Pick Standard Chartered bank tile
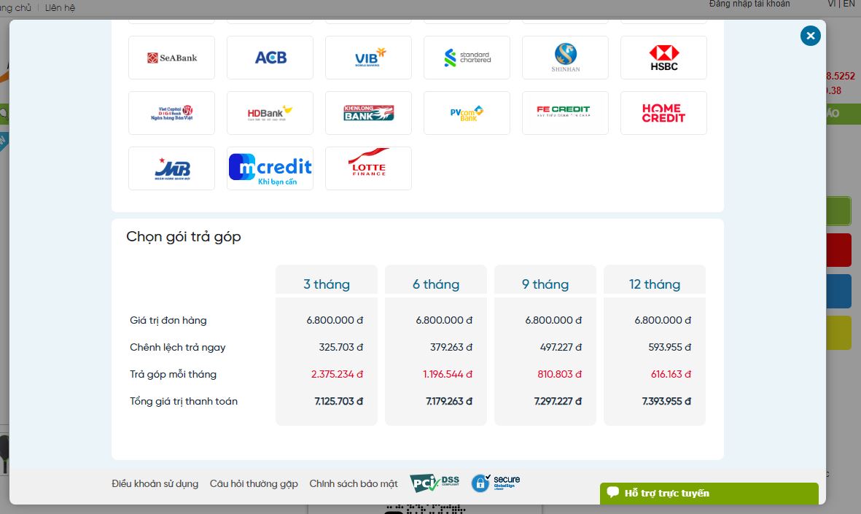Image resolution: width=861 pixels, height=514 pixels. [x=467, y=58]
